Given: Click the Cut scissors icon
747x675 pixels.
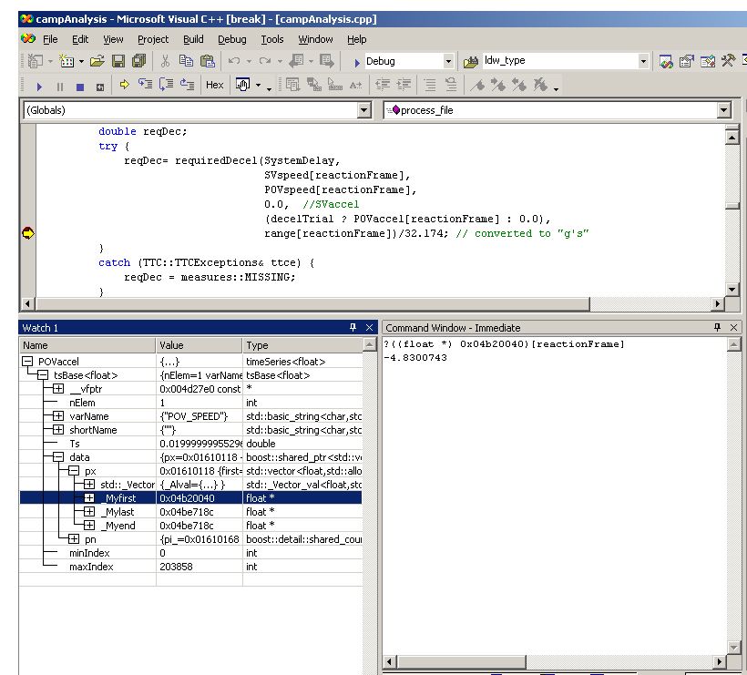Looking at the screenshot, I should point(165,60).
